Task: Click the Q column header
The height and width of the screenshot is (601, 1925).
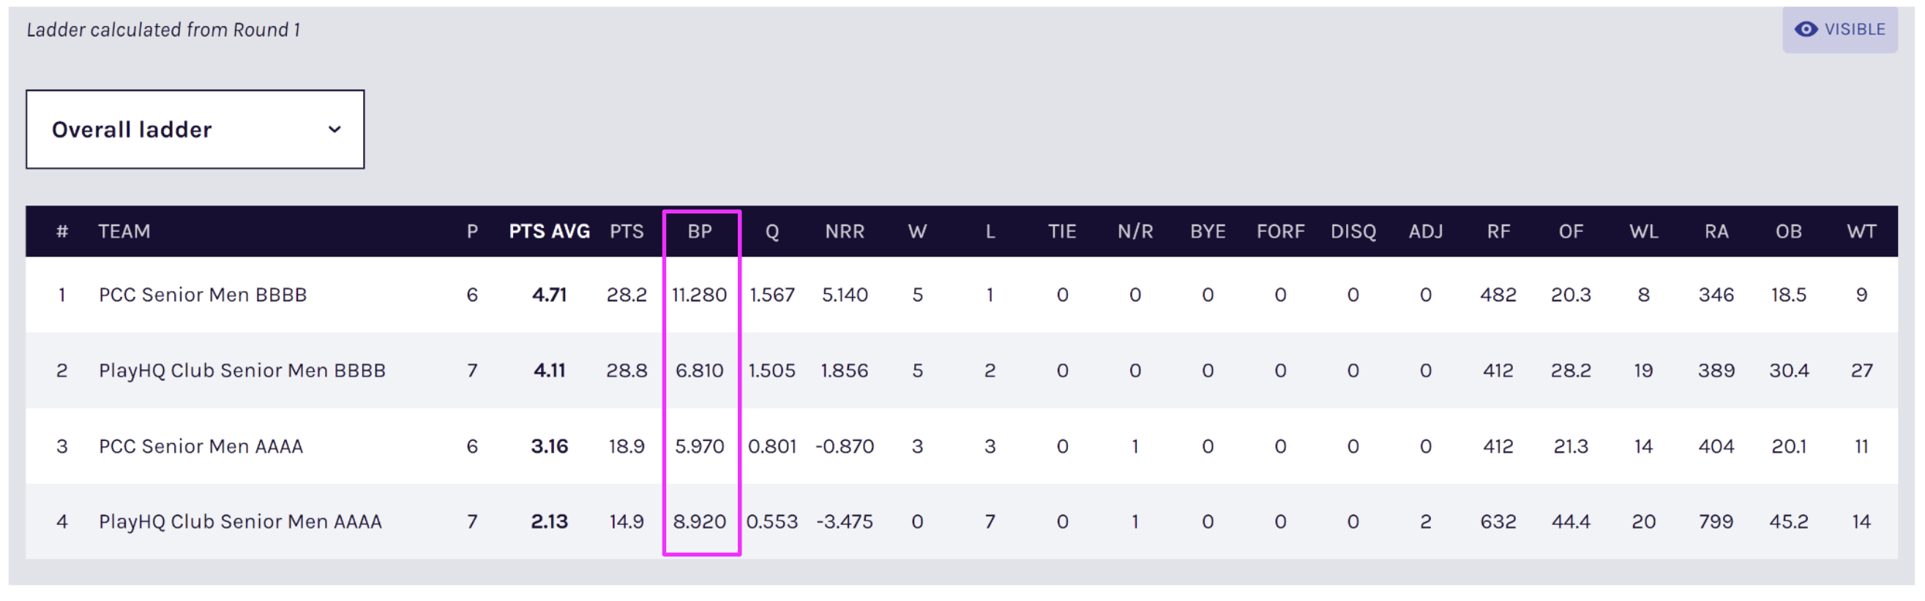Action: (772, 232)
